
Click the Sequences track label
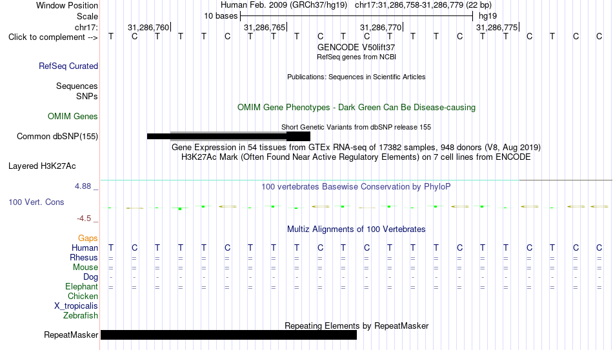pyautogui.click(x=77, y=86)
